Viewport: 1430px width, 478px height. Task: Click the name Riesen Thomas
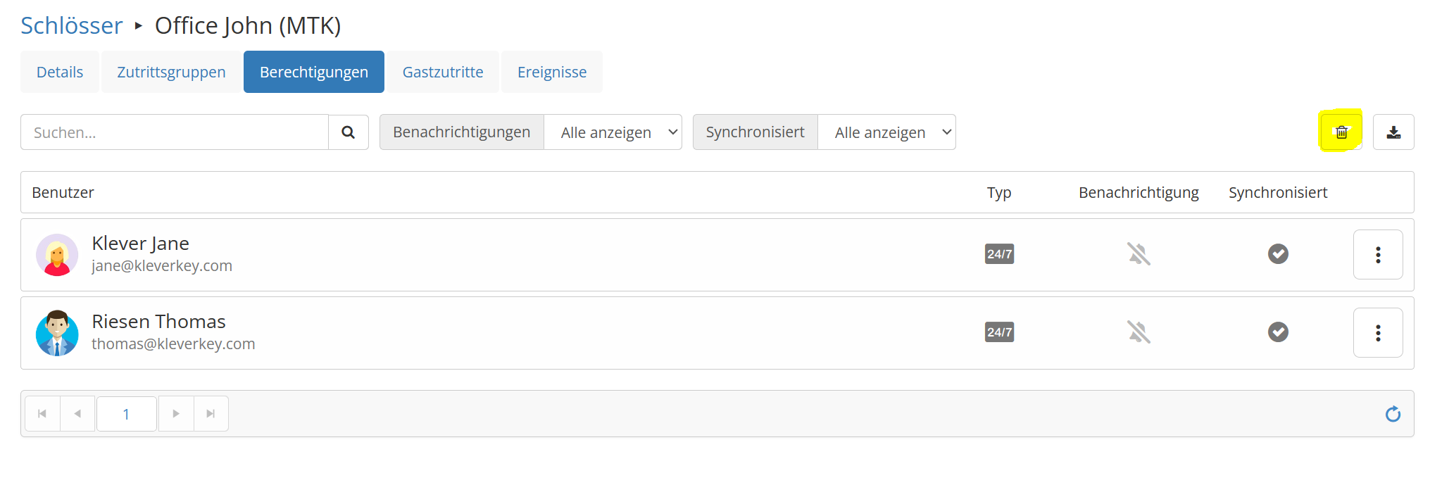pos(158,321)
